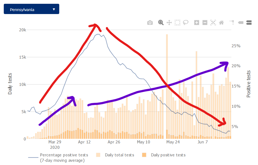258x165 pixels.
Task: Choose the Lasso Select tool
Action: pos(186,23)
